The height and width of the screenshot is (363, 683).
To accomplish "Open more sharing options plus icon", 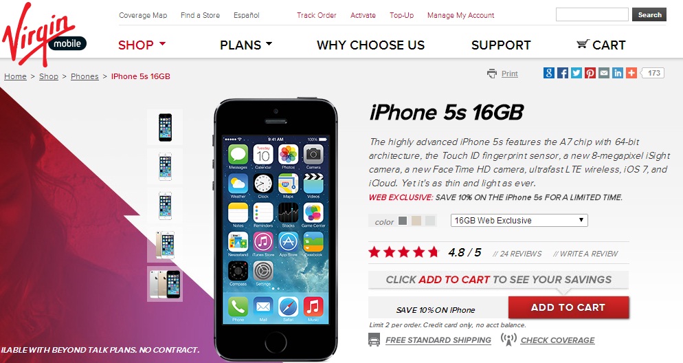I will 631,73.
